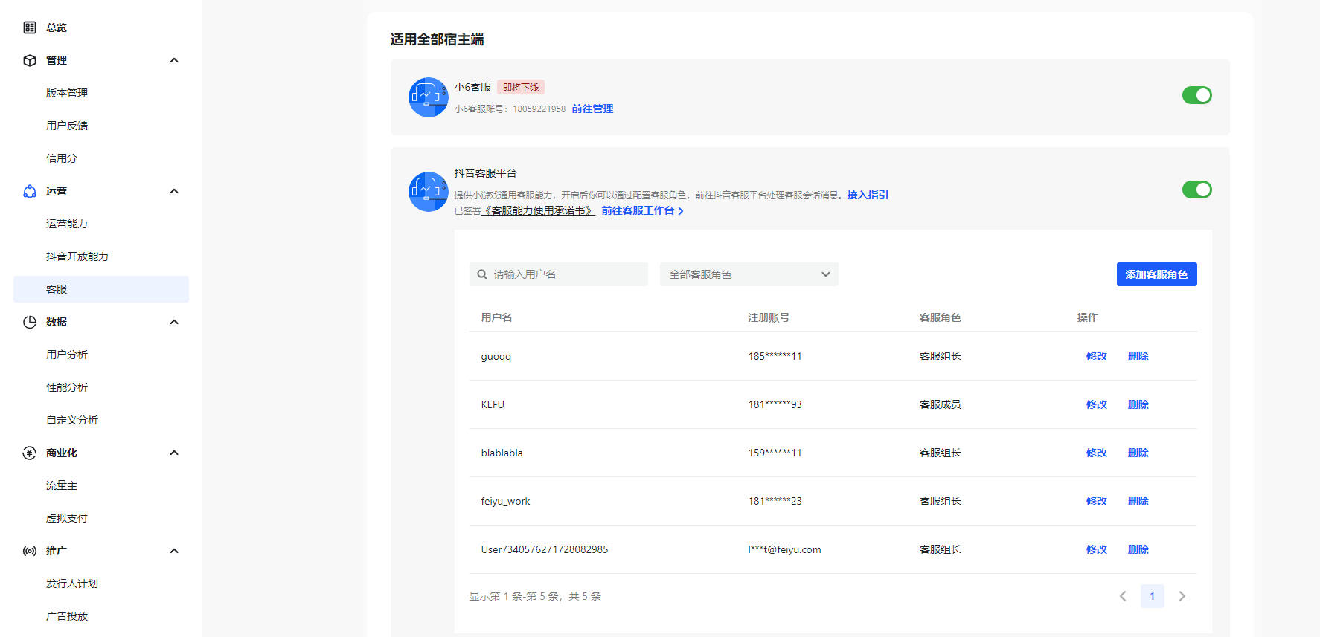1320x637 pixels.
Task: Open 用户反馈 menu item
Action: [67, 126]
